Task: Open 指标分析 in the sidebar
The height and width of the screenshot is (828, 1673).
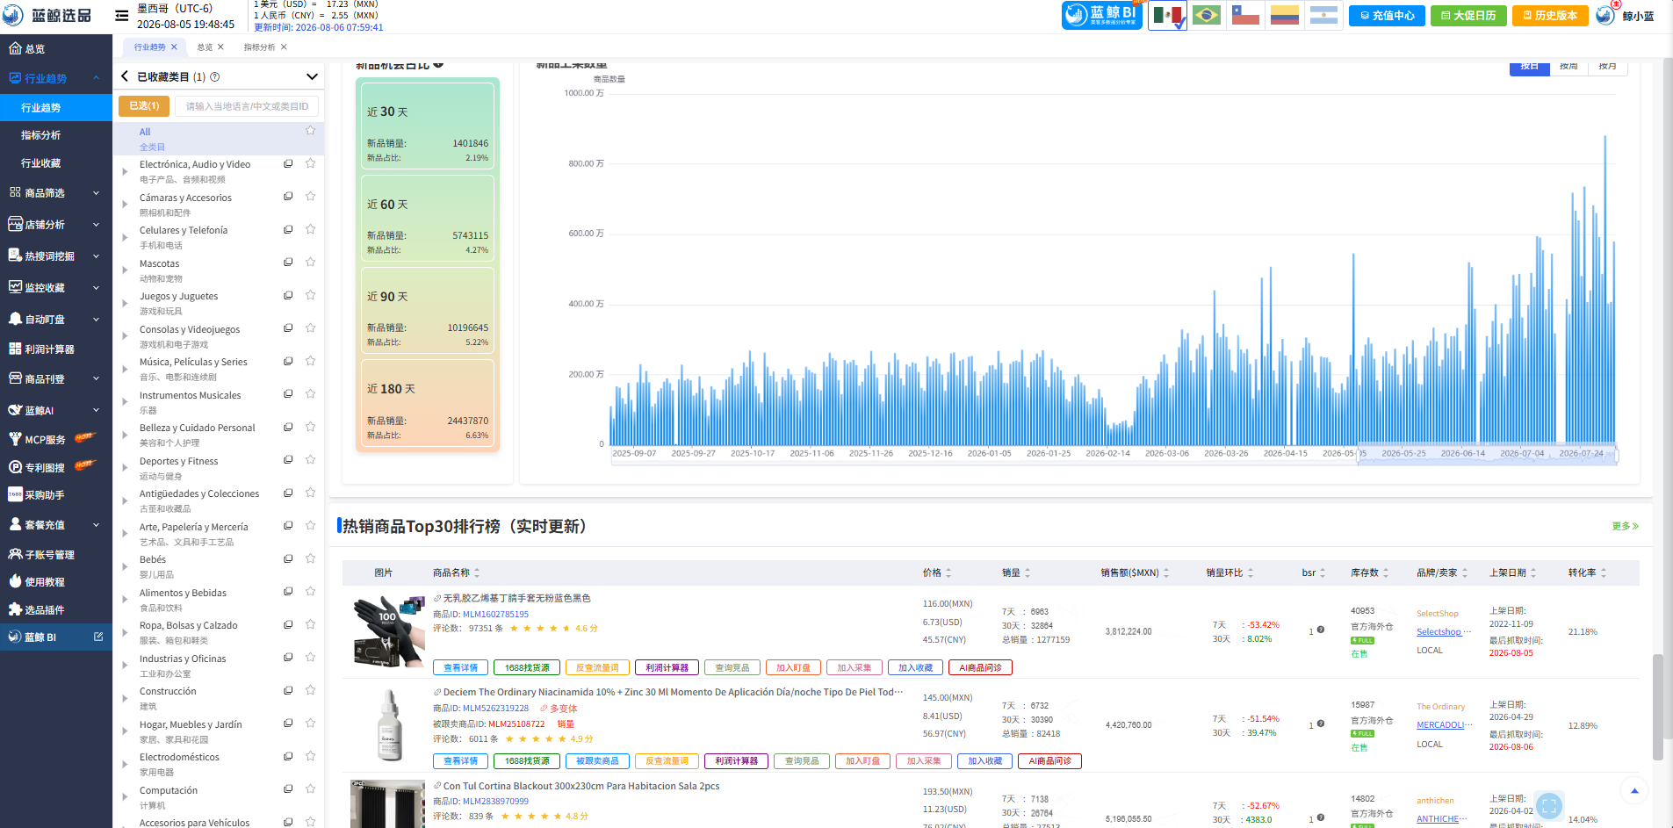Action: coord(41,135)
